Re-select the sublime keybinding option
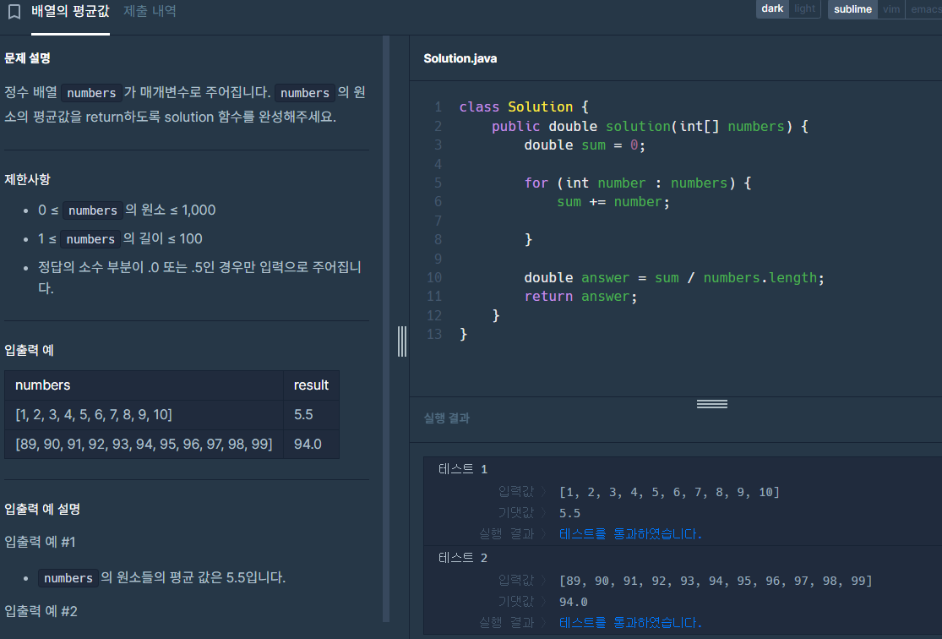The image size is (942, 639). click(x=852, y=9)
